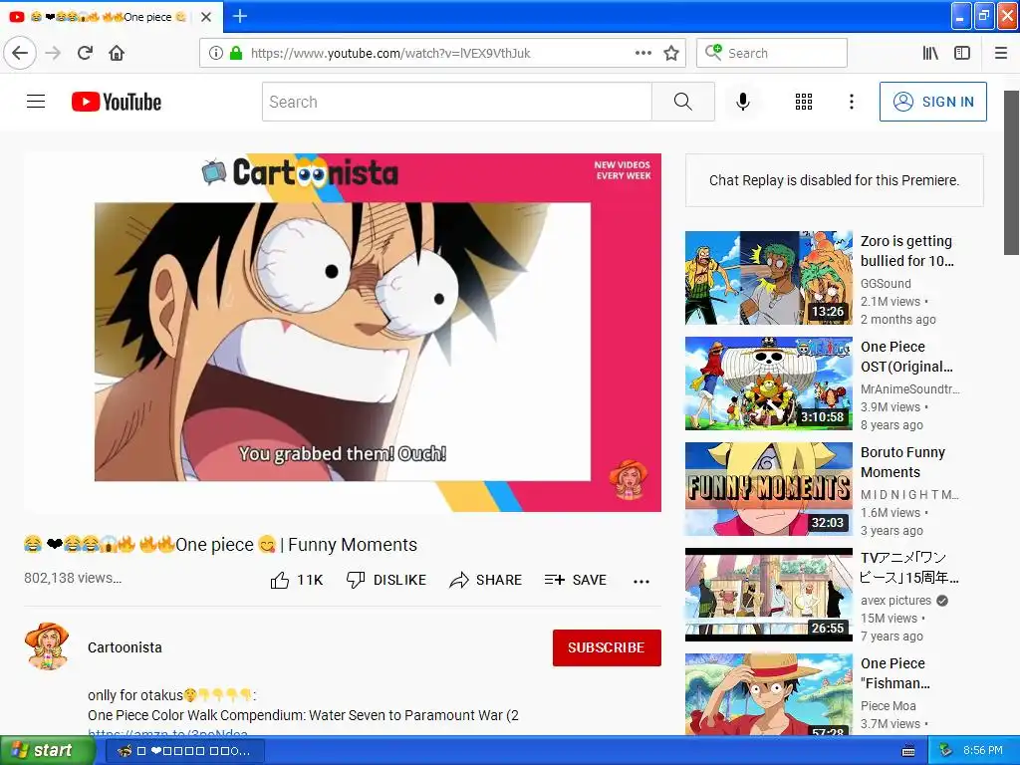The width and height of the screenshot is (1020, 765).
Task: Open YouTube settings three-dot menu
Action: [x=852, y=102]
